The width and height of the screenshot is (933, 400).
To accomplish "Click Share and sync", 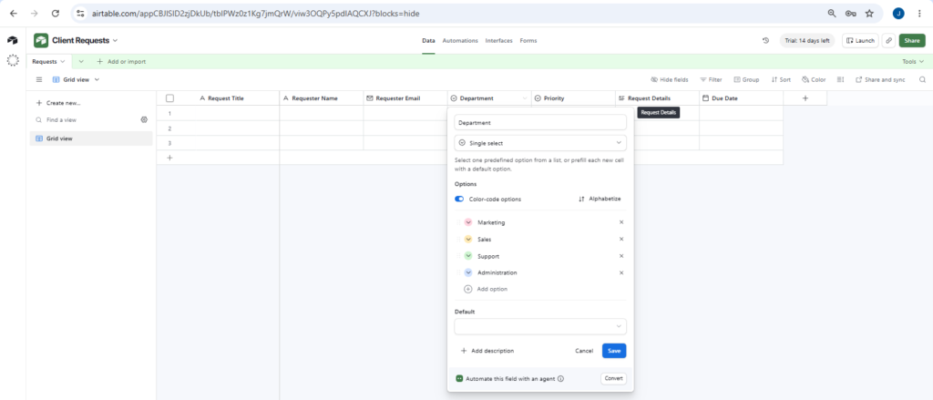I will click(x=881, y=79).
